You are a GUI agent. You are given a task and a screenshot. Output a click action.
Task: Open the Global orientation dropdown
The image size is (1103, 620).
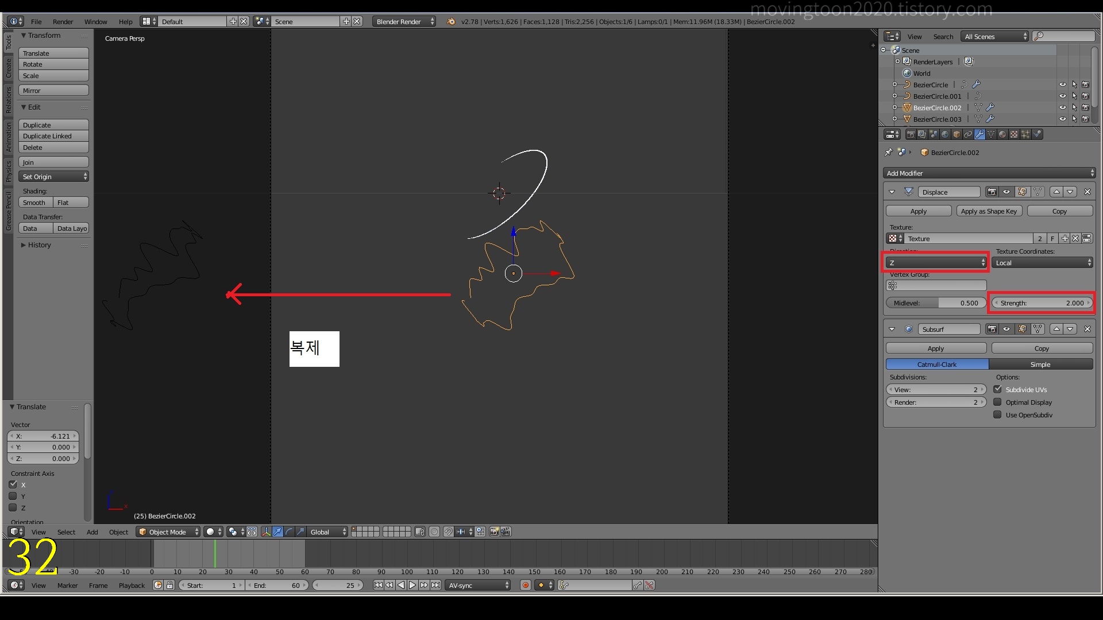[327, 532]
